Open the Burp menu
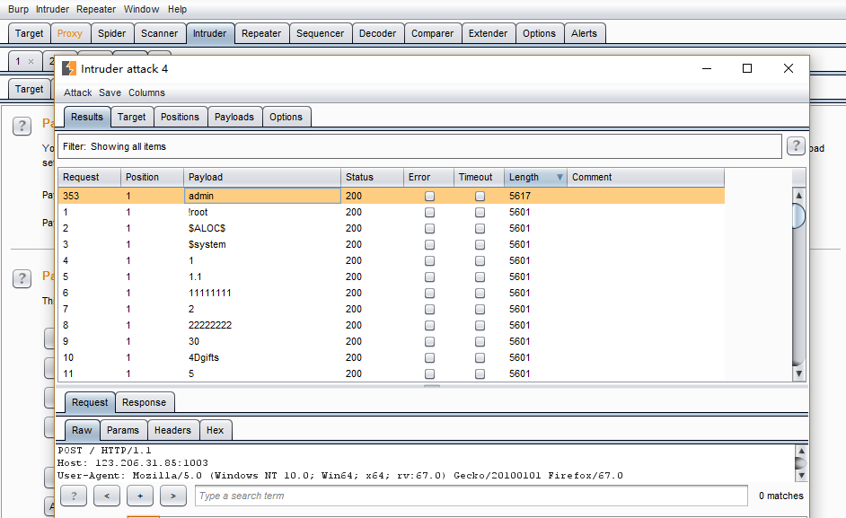 (18, 9)
